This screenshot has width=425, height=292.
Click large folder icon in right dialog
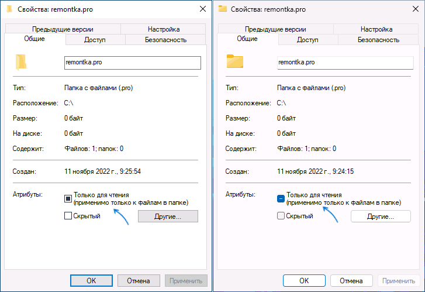point(235,61)
